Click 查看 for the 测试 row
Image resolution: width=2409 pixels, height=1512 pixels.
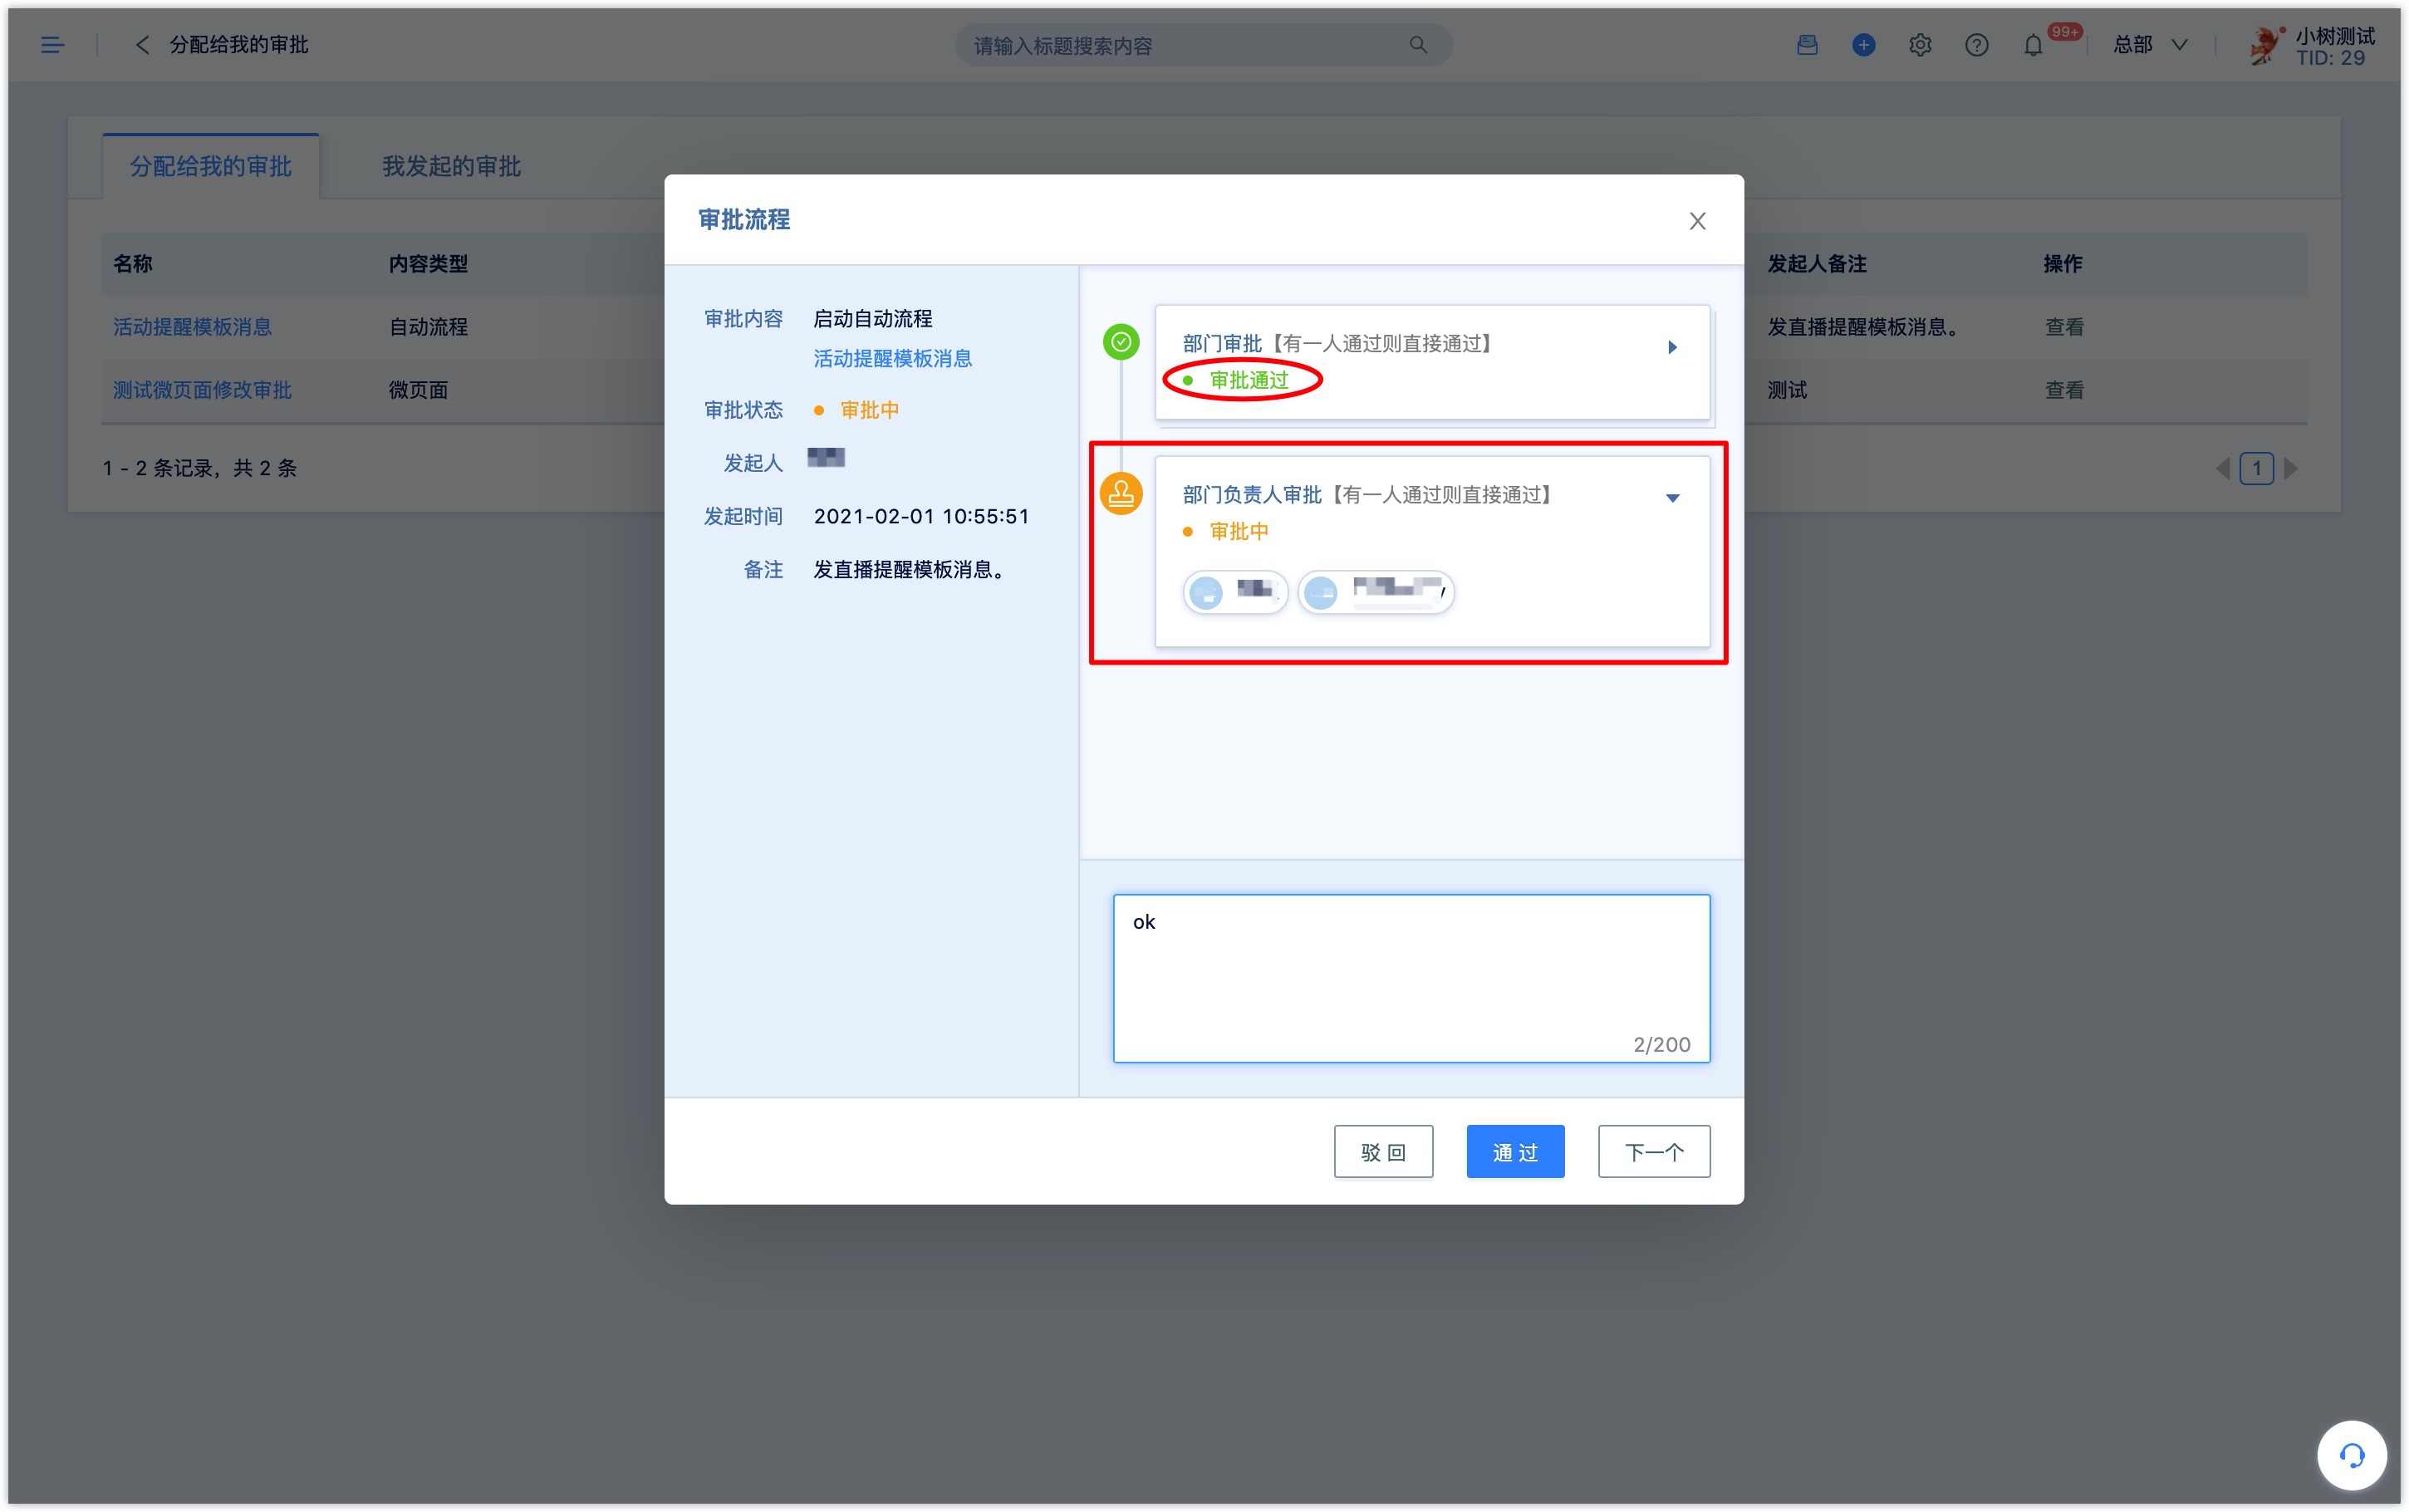pos(2064,390)
